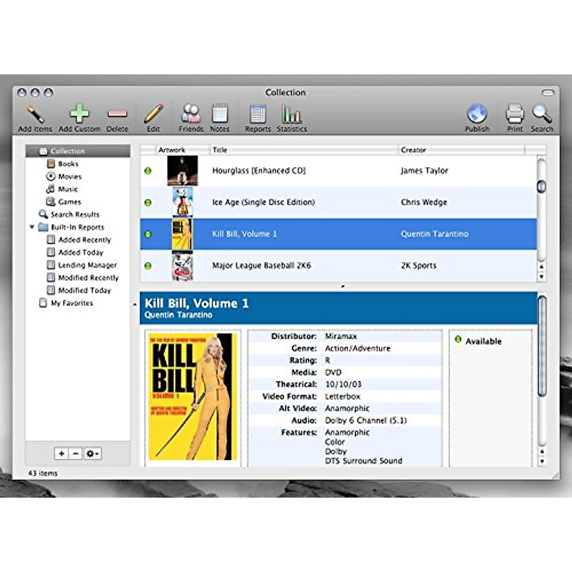
Task: Collapse the Built-In Reports tree
Action: (x=32, y=227)
